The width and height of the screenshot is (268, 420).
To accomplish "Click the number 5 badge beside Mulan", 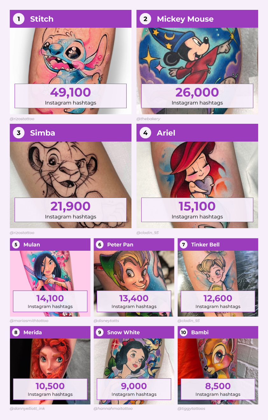I will [x=16, y=245].
